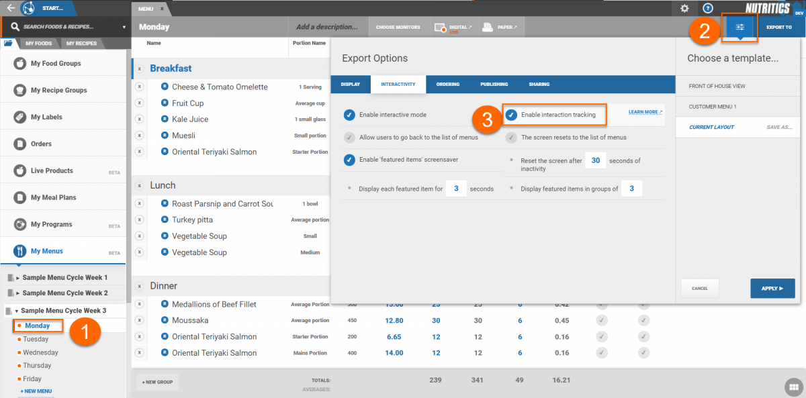806x398 pixels.
Task: Click the Cancel button
Action: click(x=700, y=289)
